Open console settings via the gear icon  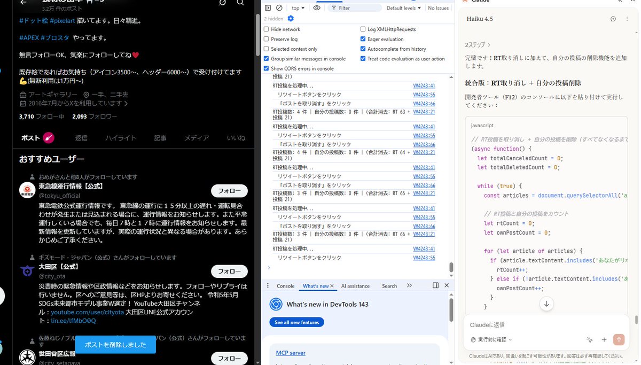(x=290, y=18)
